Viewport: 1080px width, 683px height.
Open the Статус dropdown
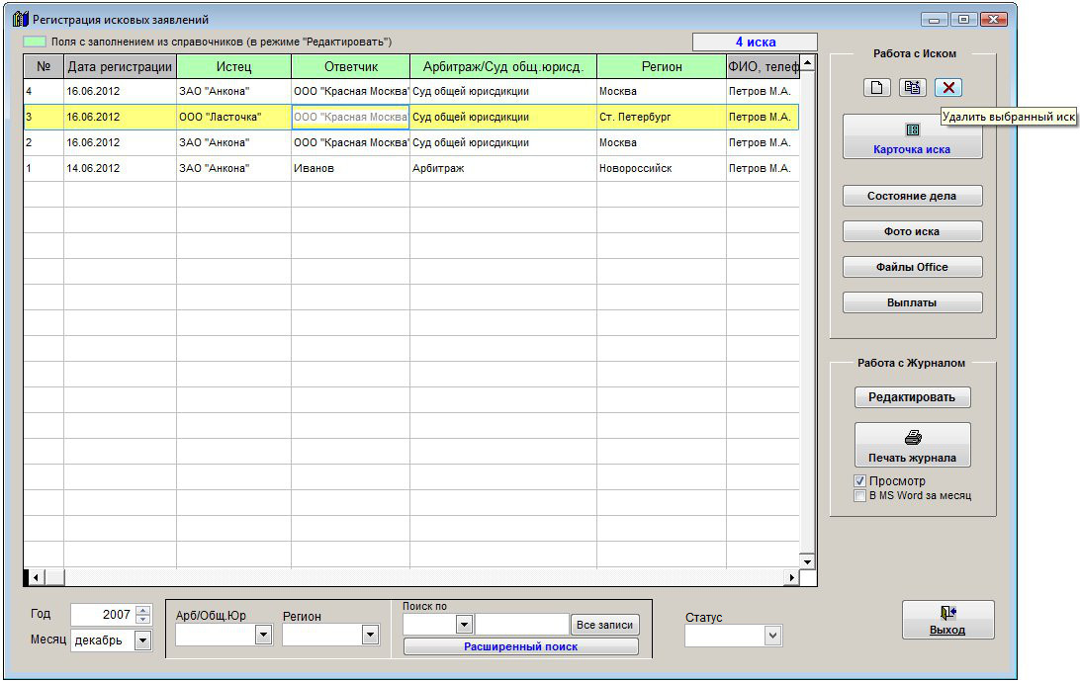pos(772,637)
